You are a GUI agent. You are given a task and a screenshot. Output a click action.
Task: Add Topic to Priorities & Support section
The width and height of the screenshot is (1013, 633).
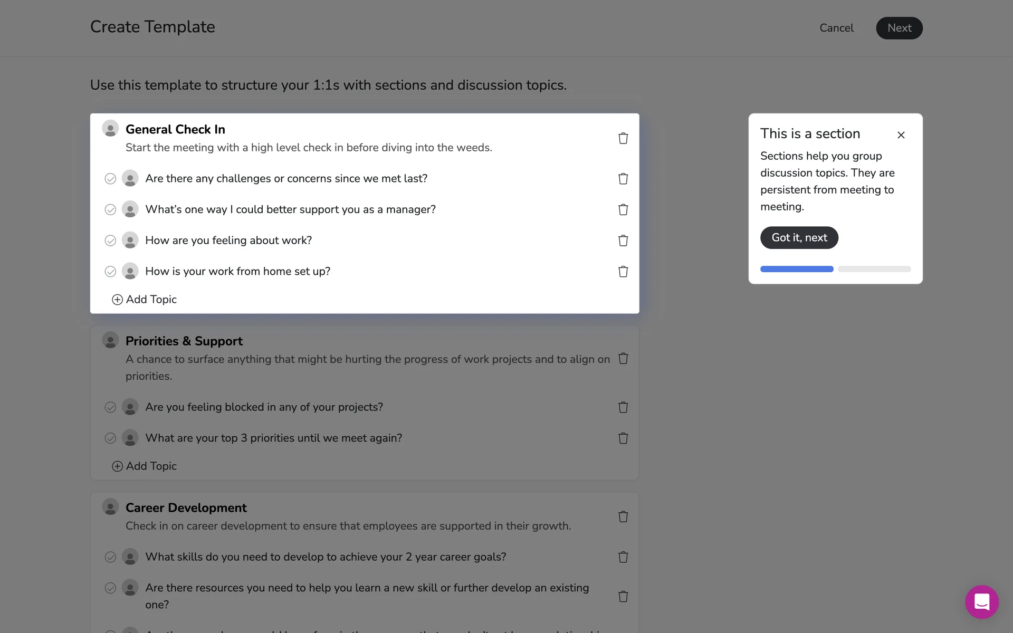point(145,466)
